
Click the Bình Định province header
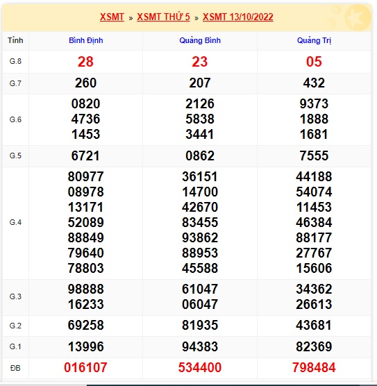[x=85, y=40]
